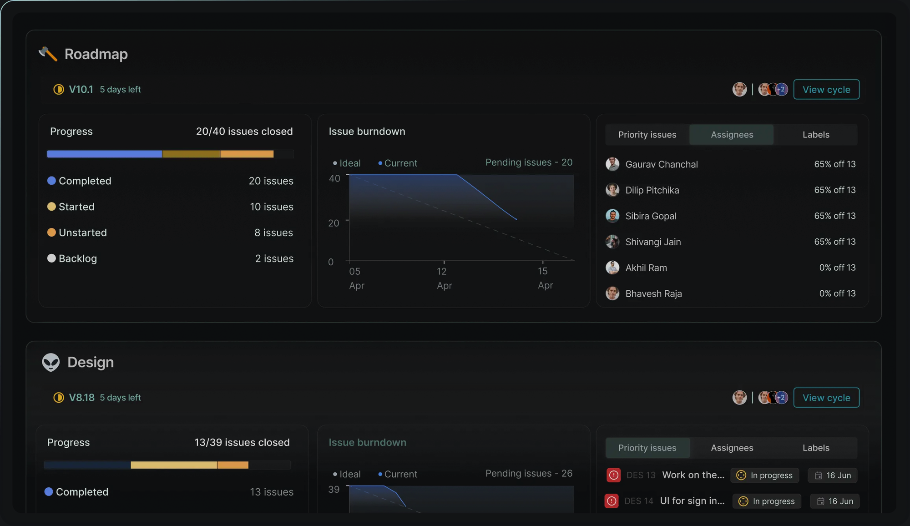Screen dimensions: 910x526
Task: Click Bhavesh Raja's '0% off 13' value
Action: [837, 293]
